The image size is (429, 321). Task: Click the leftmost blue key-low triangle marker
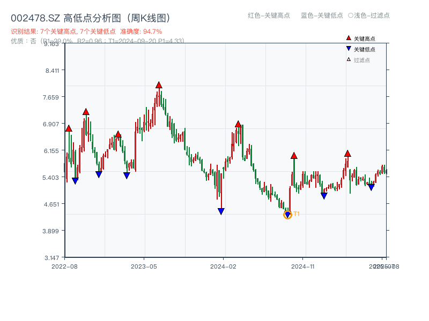76,181
